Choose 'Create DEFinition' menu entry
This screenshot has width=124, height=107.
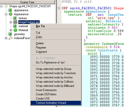coord(56,94)
